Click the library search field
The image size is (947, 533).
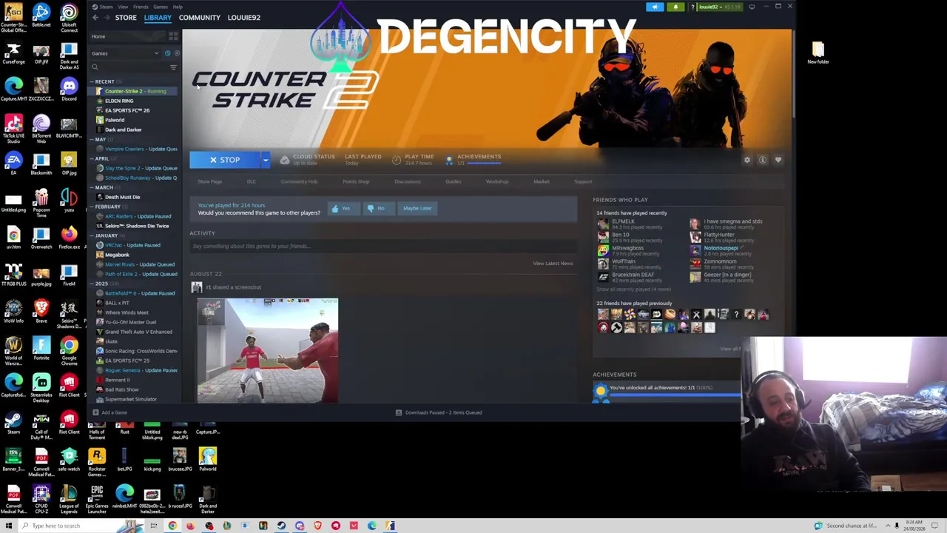pos(129,67)
